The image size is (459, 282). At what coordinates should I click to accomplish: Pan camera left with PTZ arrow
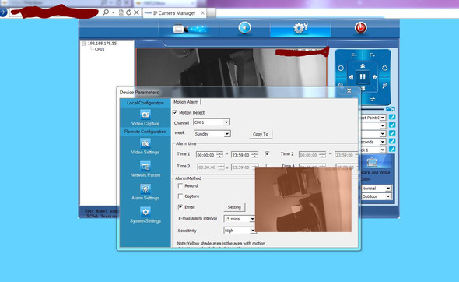(x=351, y=77)
